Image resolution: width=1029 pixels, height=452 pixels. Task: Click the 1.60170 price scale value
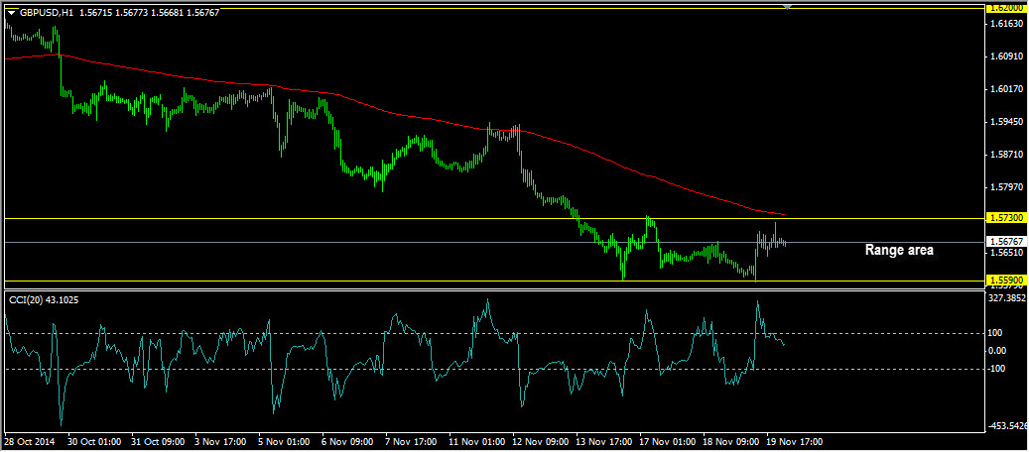[x=1007, y=89]
